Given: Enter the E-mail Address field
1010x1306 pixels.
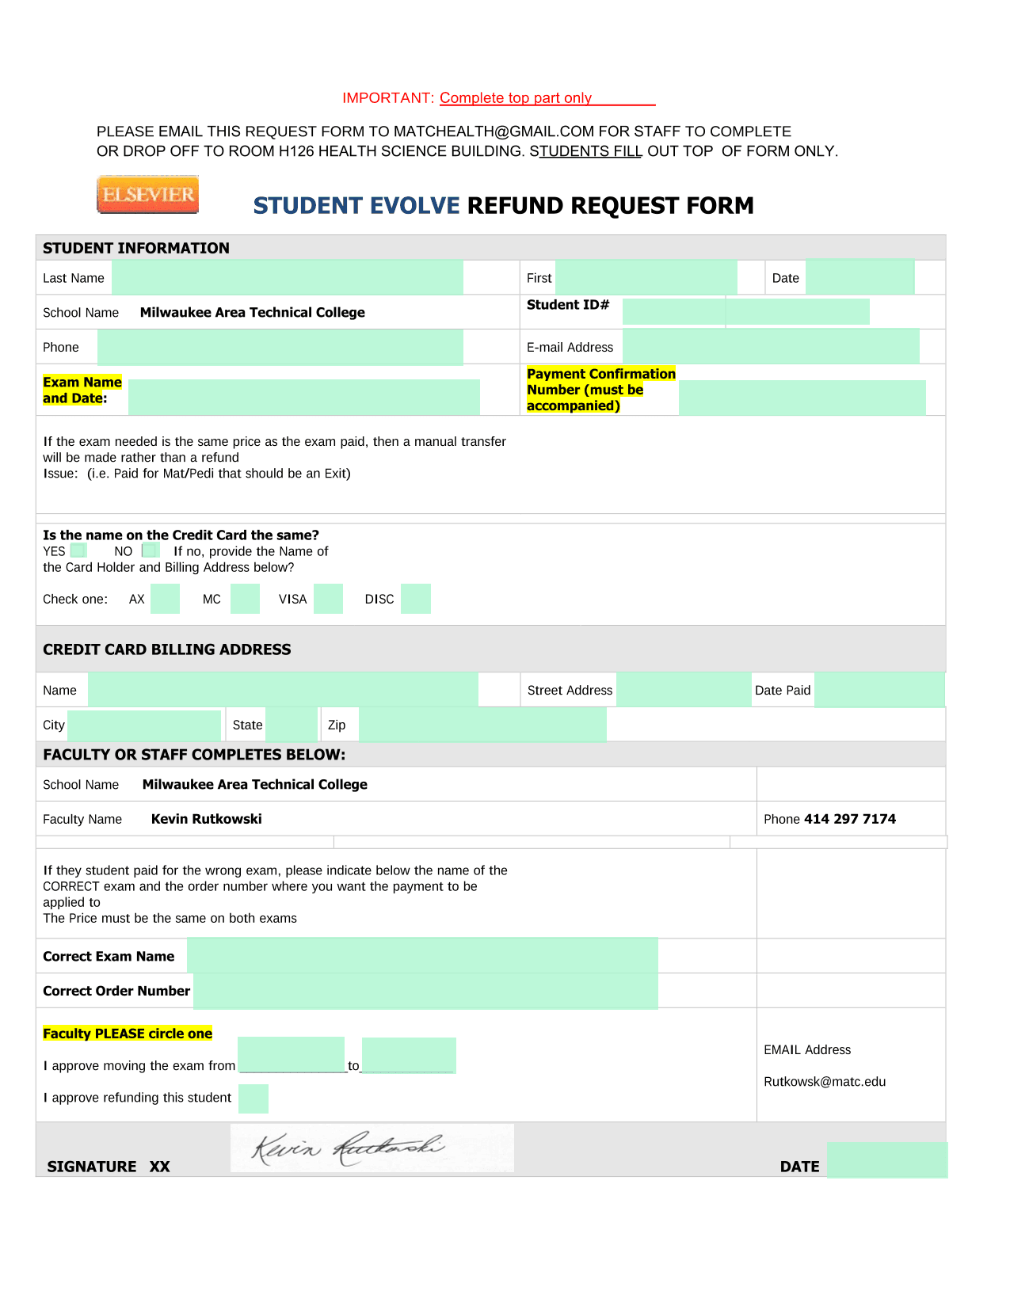Looking at the screenshot, I should (770, 347).
